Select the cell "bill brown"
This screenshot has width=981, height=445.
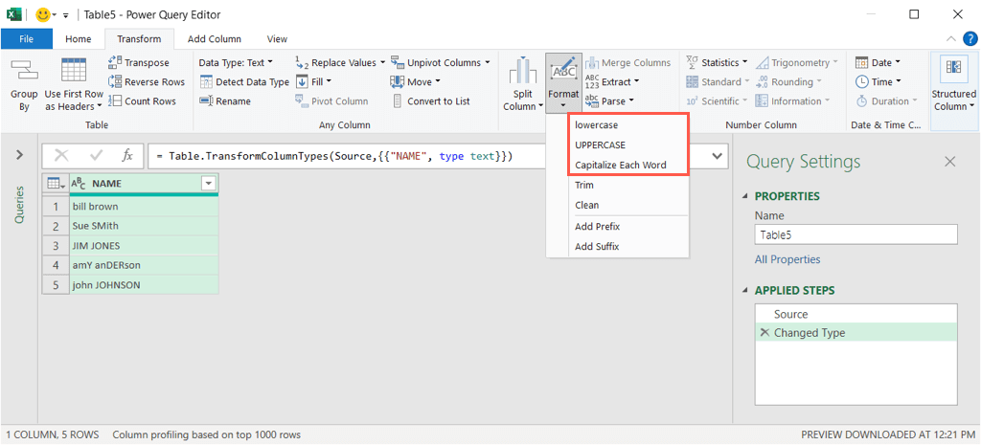click(144, 207)
